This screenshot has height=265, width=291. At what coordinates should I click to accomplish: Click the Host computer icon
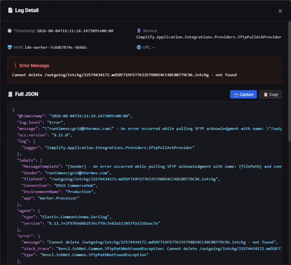tap(9, 47)
